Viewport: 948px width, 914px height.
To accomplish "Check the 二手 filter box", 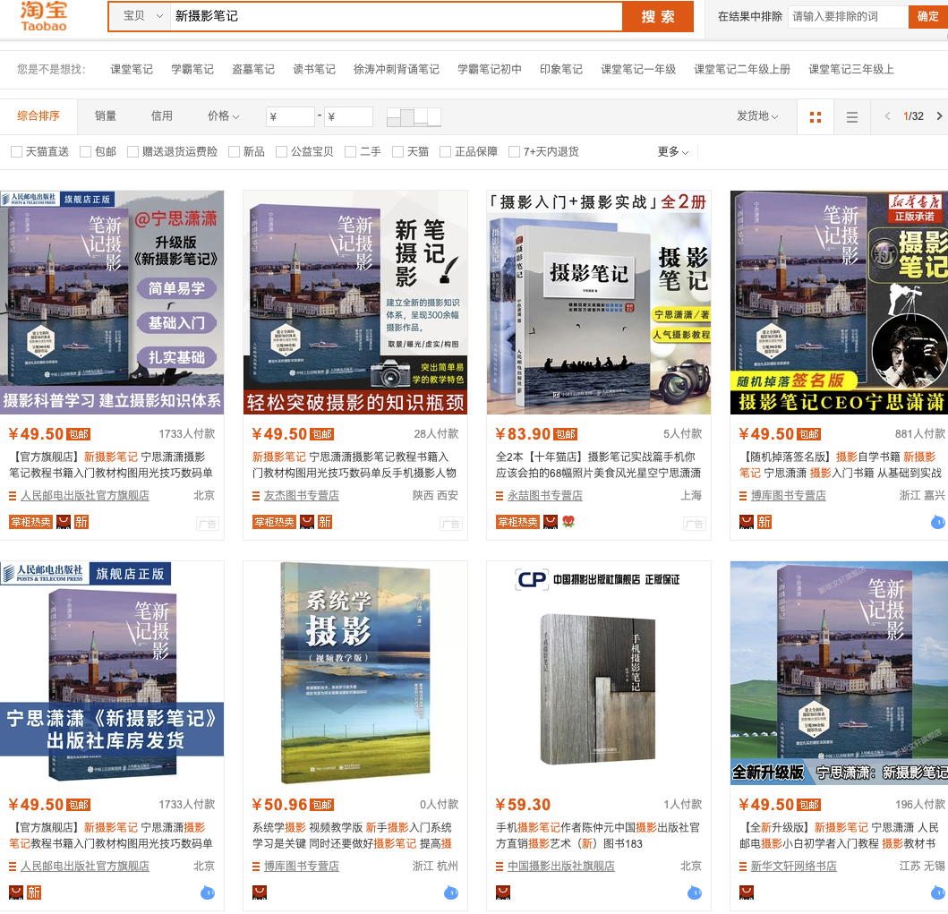I will tap(350, 151).
